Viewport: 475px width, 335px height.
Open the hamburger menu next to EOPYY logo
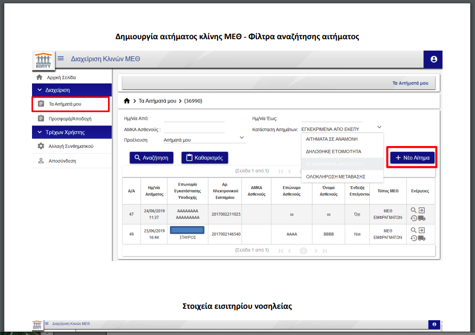(x=61, y=59)
